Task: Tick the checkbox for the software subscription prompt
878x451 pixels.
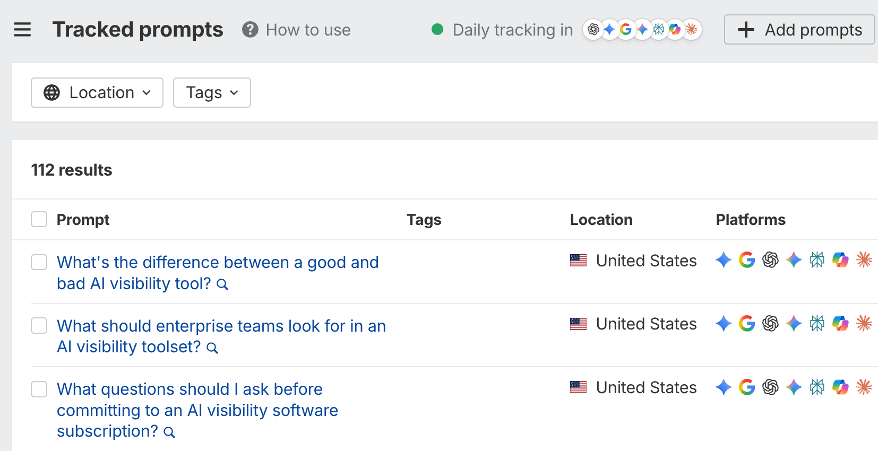Action: pos(39,389)
